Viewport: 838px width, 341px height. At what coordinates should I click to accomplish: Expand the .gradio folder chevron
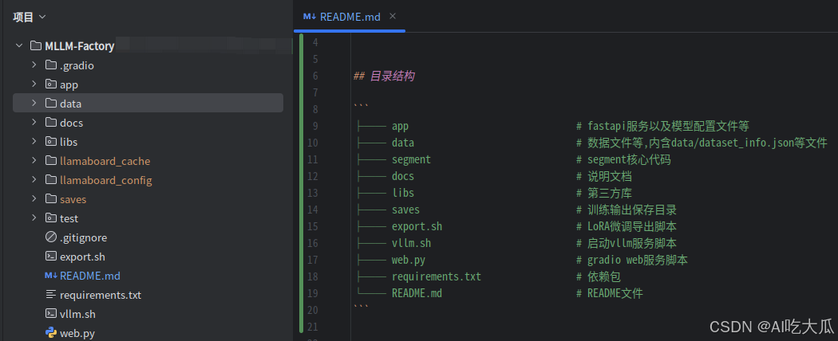coord(34,65)
